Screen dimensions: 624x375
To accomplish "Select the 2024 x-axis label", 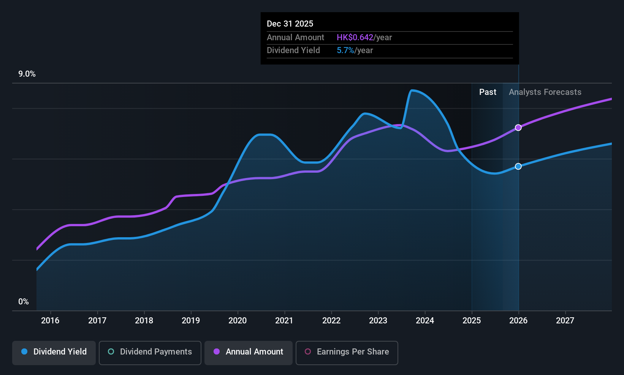I will point(425,320).
